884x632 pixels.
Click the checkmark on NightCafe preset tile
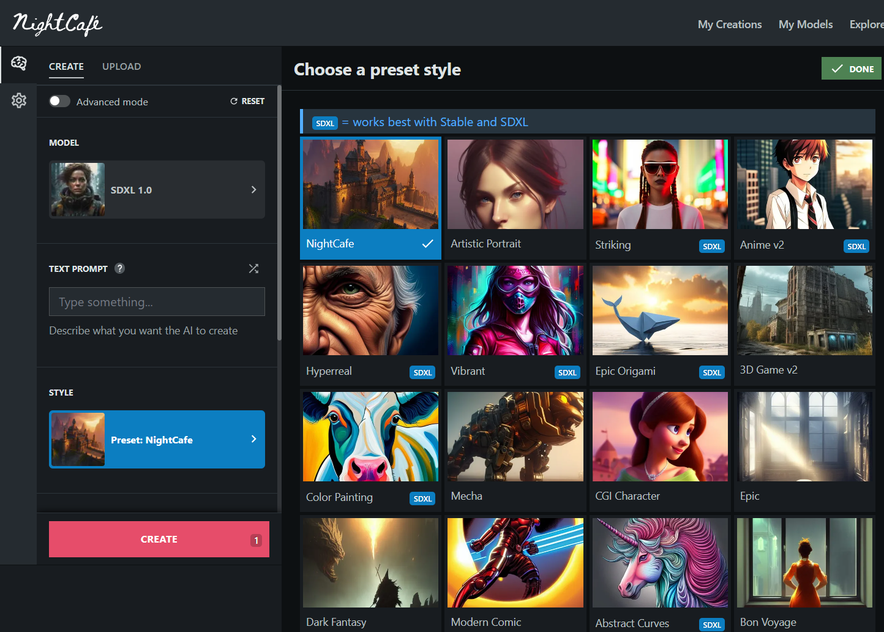[x=427, y=244]
